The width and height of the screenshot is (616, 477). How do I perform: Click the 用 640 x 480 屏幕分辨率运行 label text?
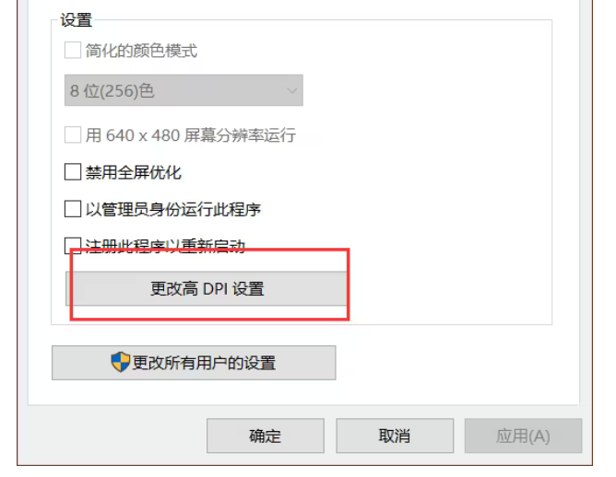pyautogui.click(x=191, y=135)
